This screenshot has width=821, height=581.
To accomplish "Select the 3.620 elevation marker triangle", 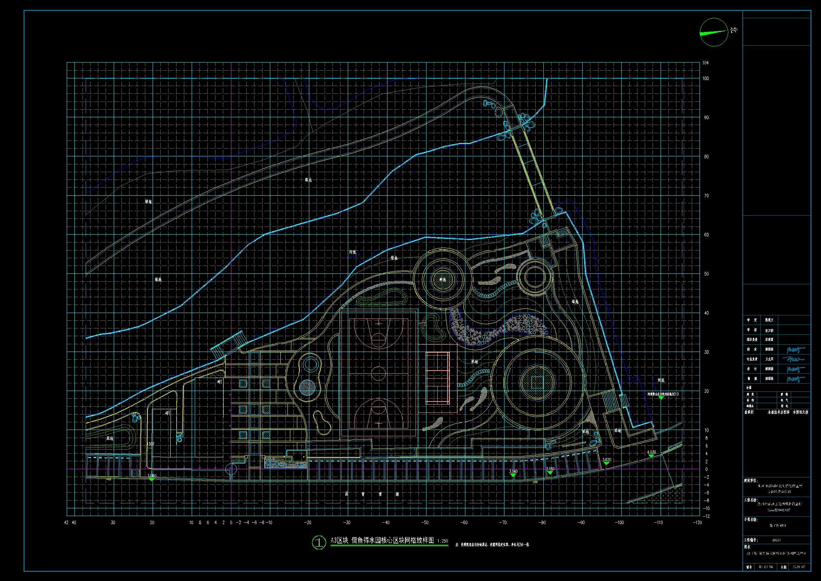I will pyautogui.click(x=606, y=464).
